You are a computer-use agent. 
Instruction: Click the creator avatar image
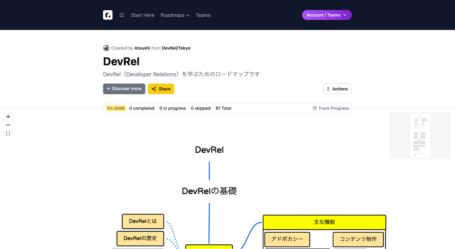pyautogui.click(x=106, y=48)
